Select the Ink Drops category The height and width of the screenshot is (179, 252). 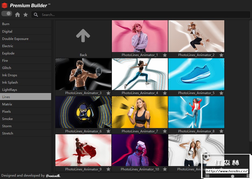(26, 75)
